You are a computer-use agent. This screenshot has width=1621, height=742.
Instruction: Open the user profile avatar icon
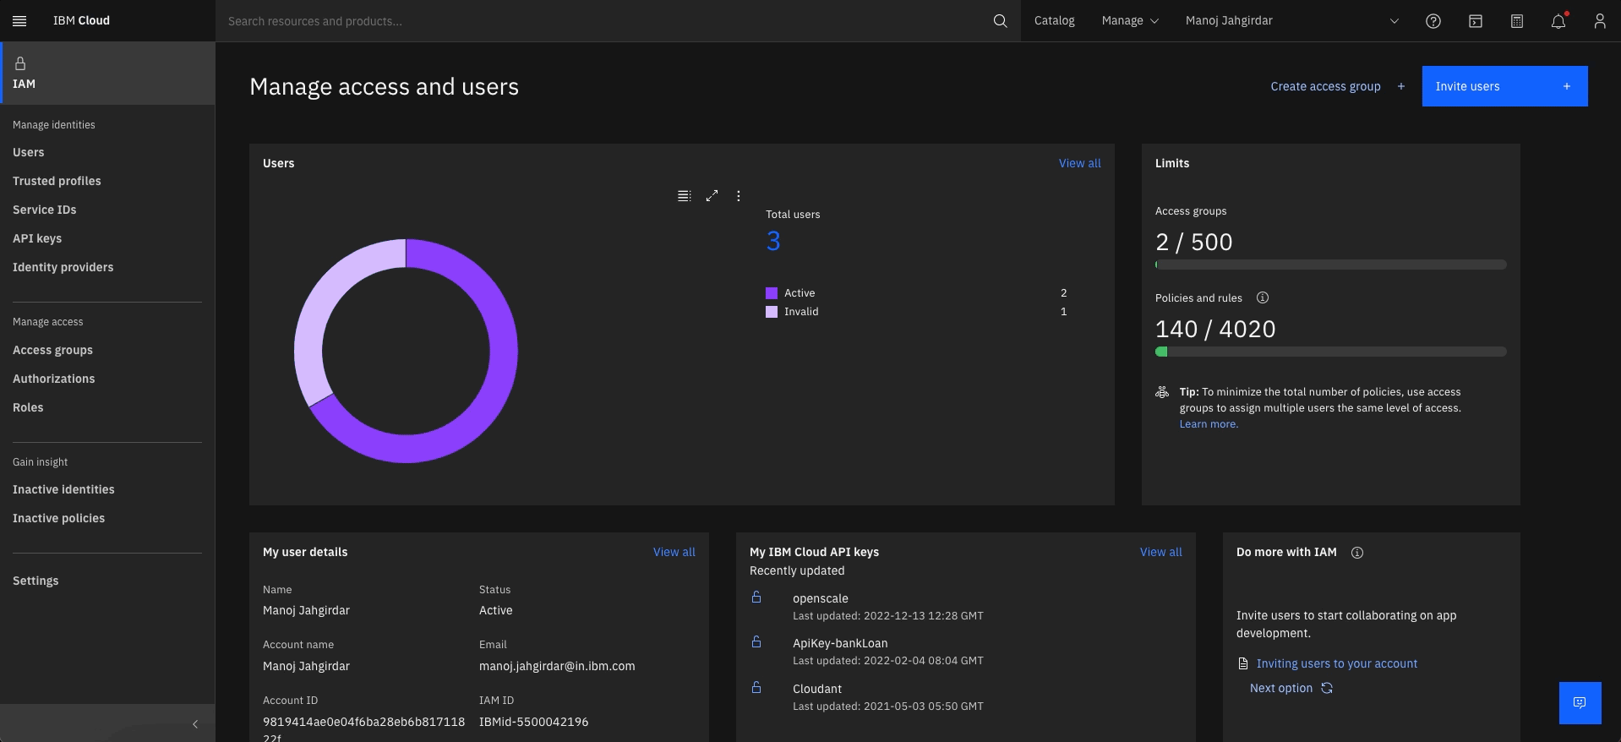[x=1600, y=21]
